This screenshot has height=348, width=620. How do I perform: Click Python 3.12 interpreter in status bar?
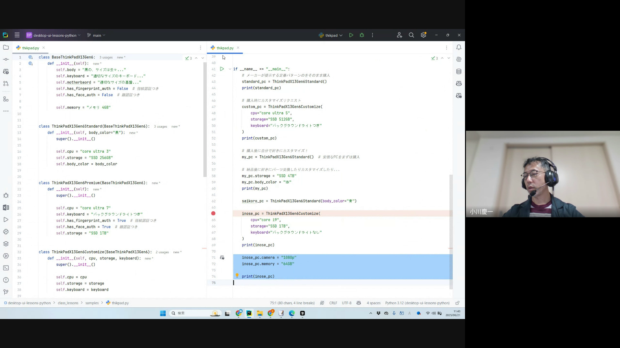click(x=417, y=303)
